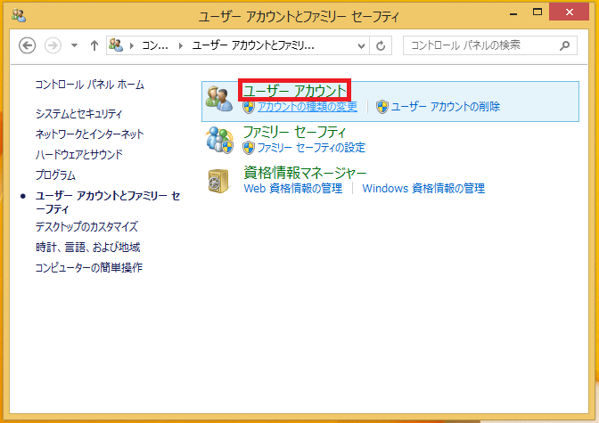
Task: Click the title bar window icon
Action: coord(19,15)
